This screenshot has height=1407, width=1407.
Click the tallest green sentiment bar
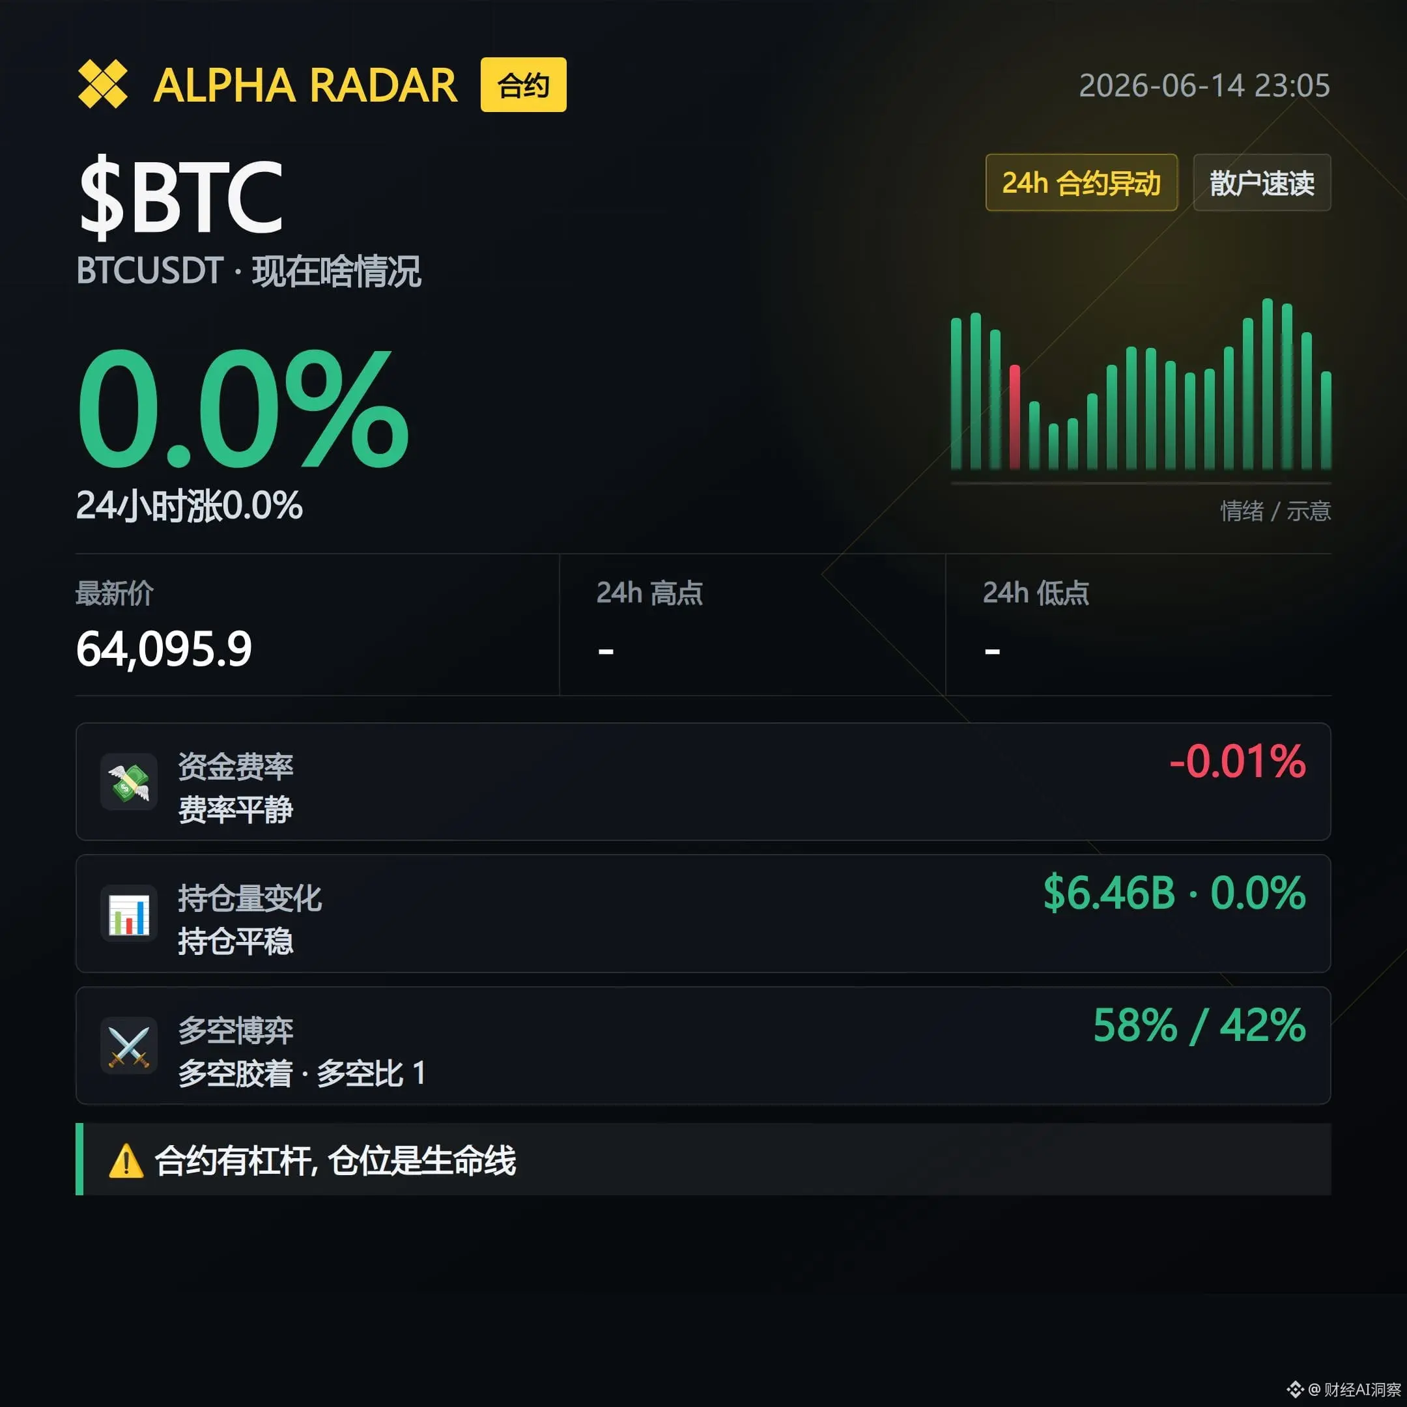1267,384
